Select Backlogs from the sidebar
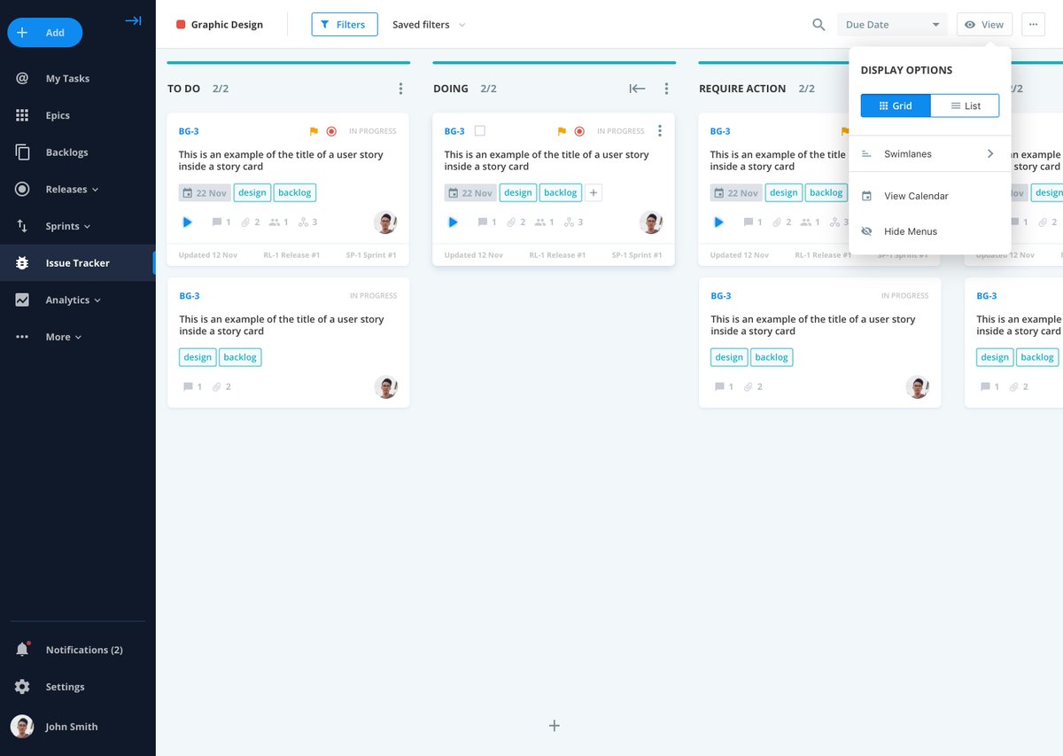 point(66,152)
